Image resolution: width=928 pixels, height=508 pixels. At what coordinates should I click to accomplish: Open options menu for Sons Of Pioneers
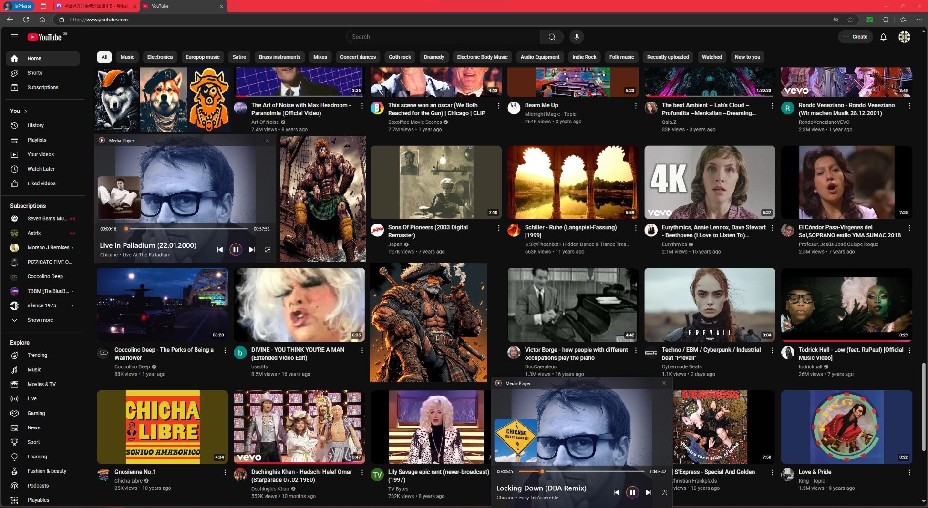tap(499, 228)
